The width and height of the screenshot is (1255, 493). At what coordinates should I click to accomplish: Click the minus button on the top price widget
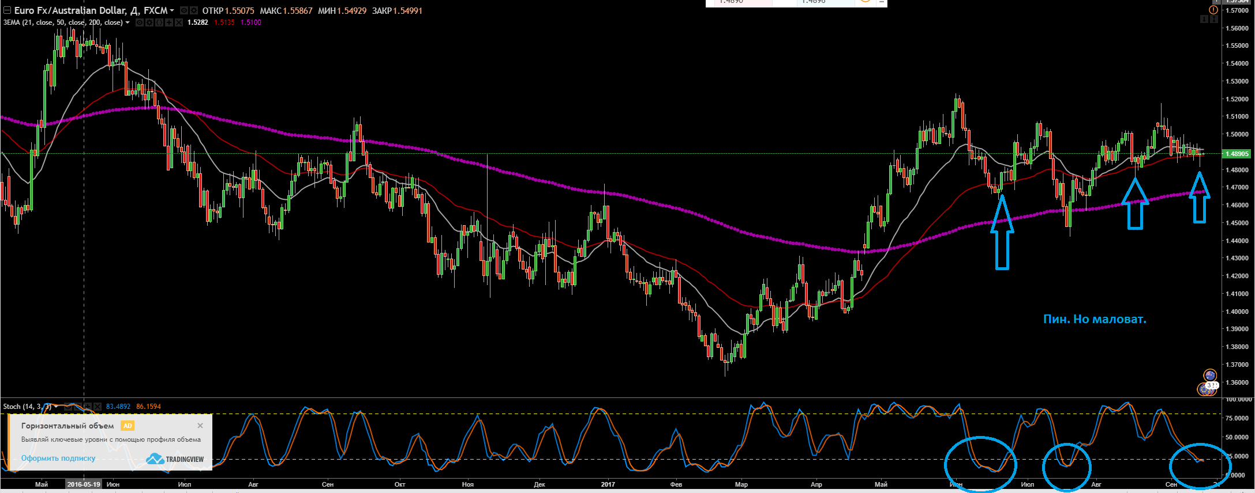[x=881, y=2]
